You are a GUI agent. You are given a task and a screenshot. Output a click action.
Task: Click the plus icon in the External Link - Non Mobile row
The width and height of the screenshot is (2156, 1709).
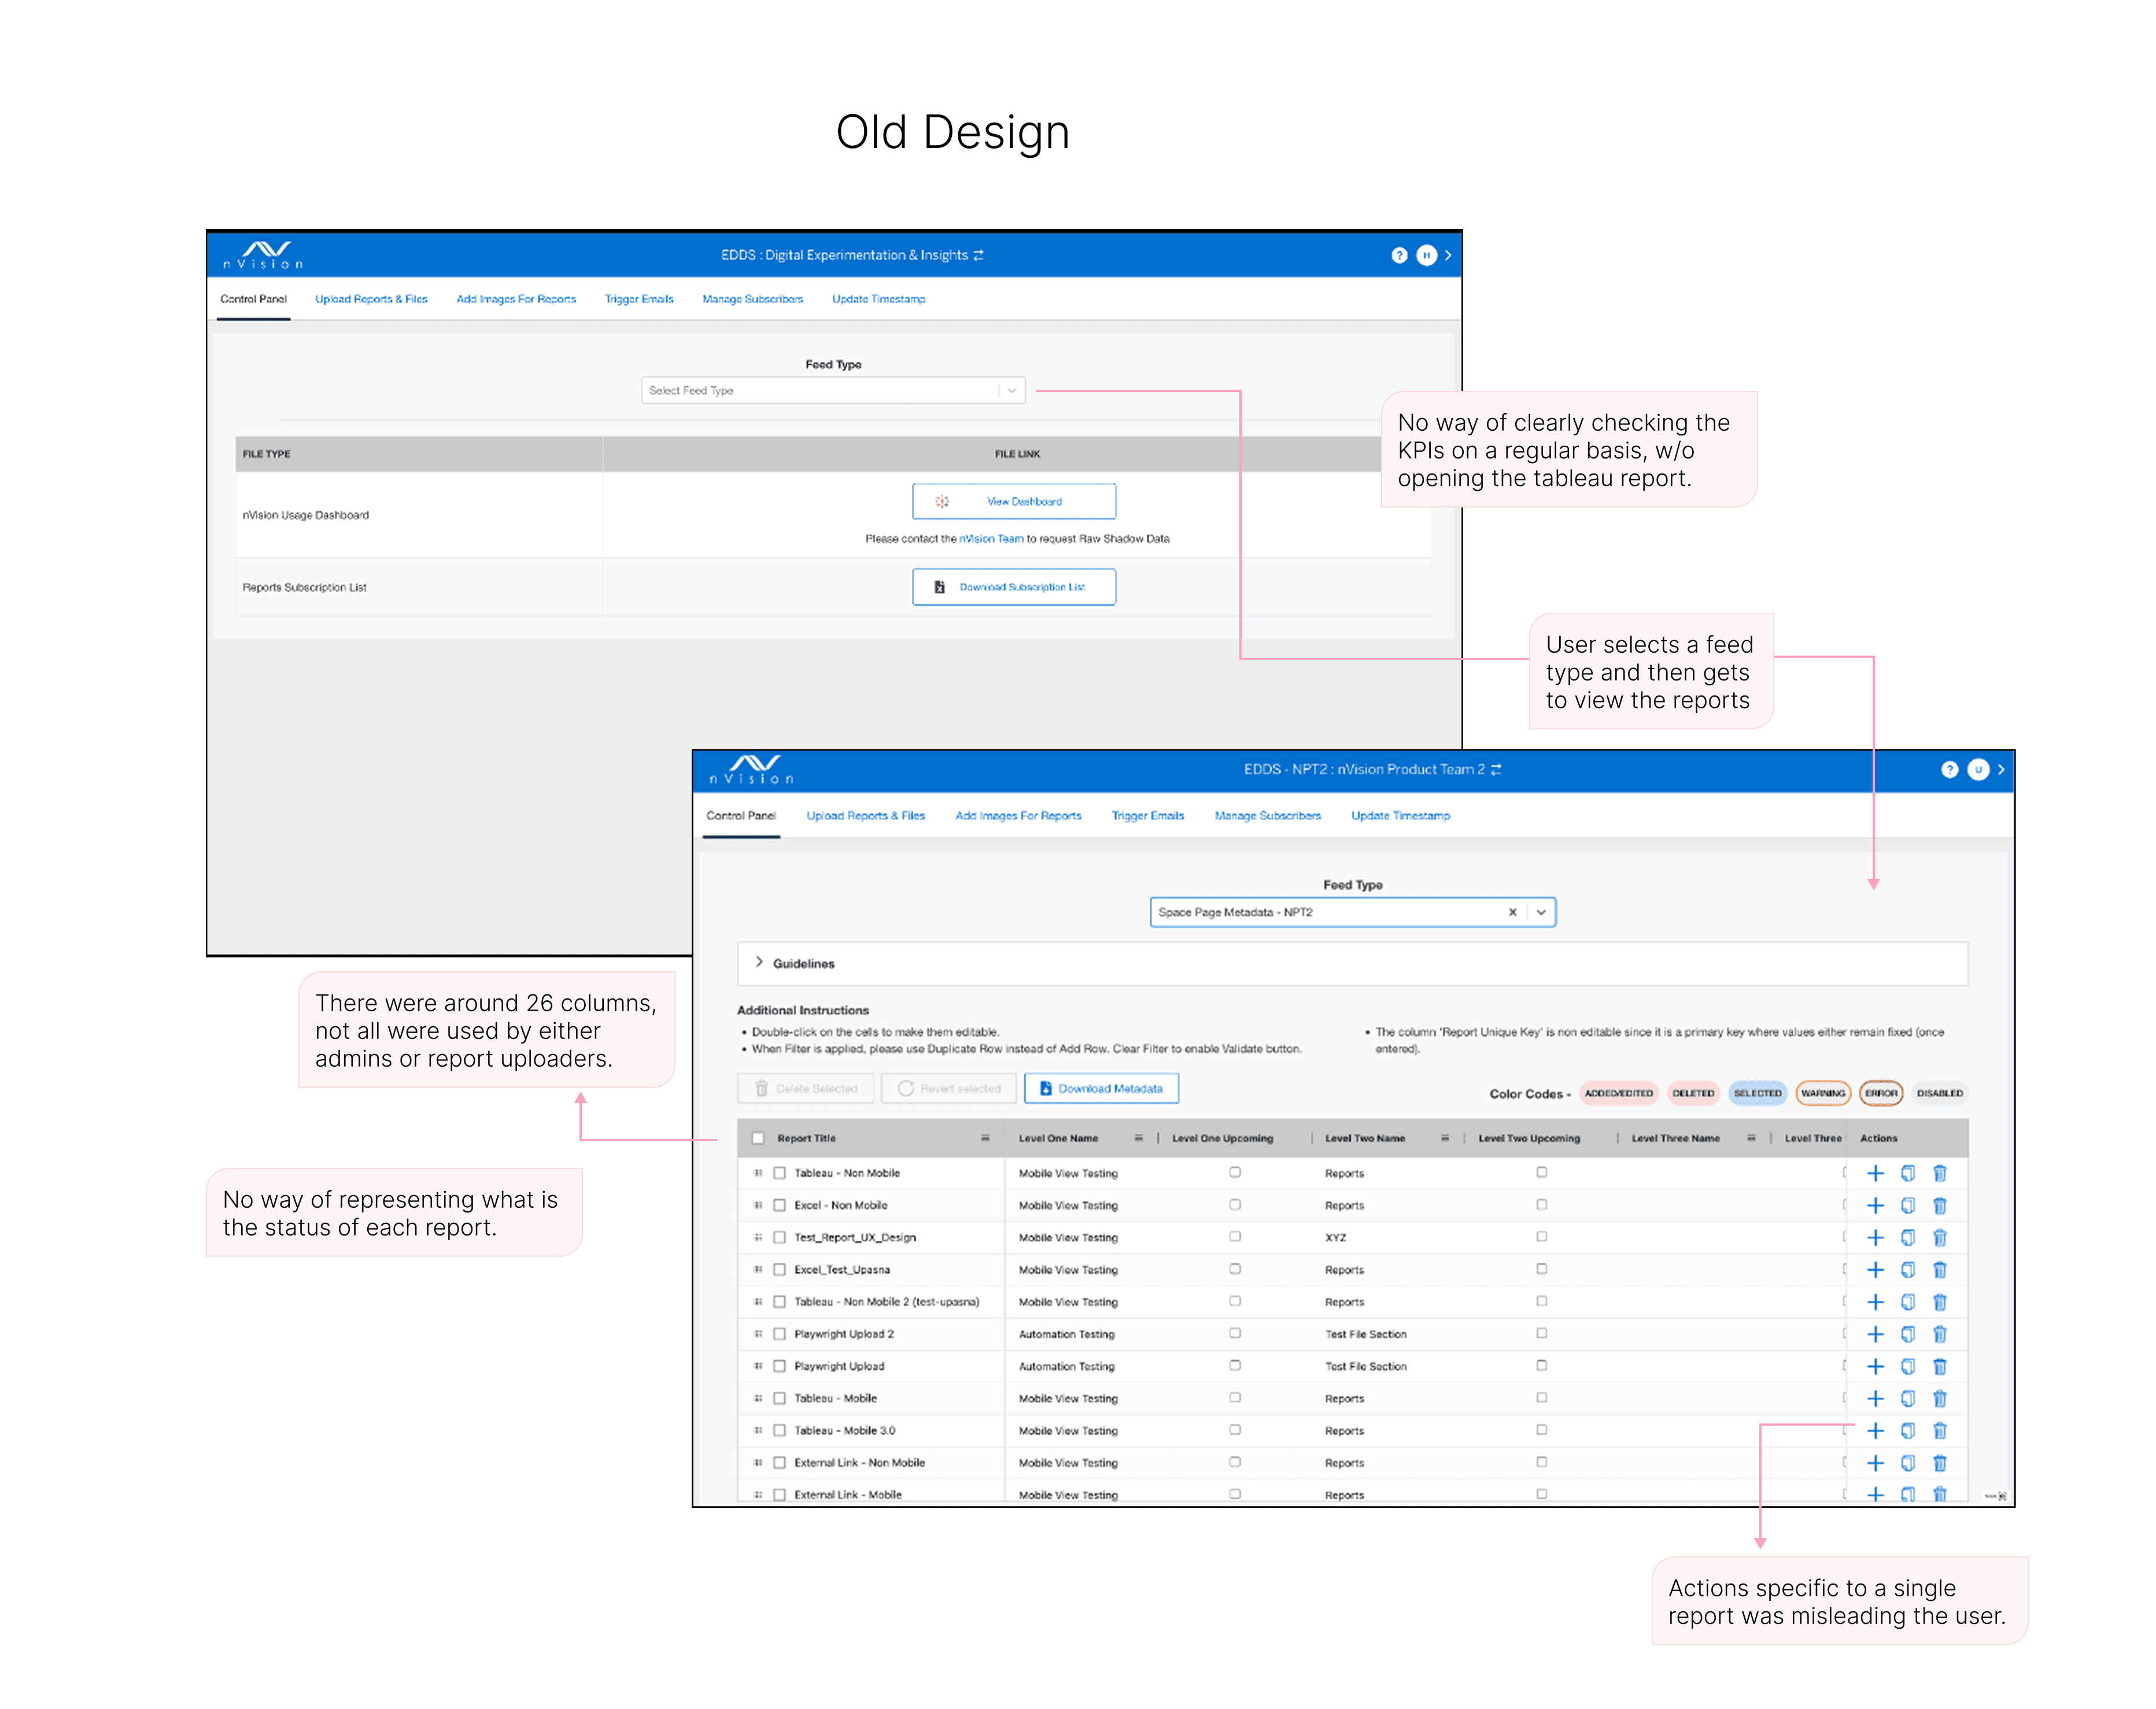point(1875,1463)
